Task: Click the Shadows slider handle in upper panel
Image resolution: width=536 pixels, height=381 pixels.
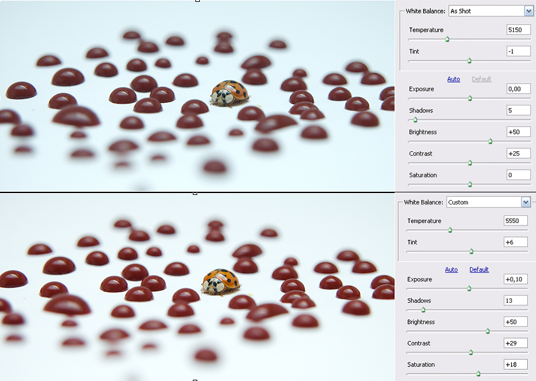Action: click(415, 119)
